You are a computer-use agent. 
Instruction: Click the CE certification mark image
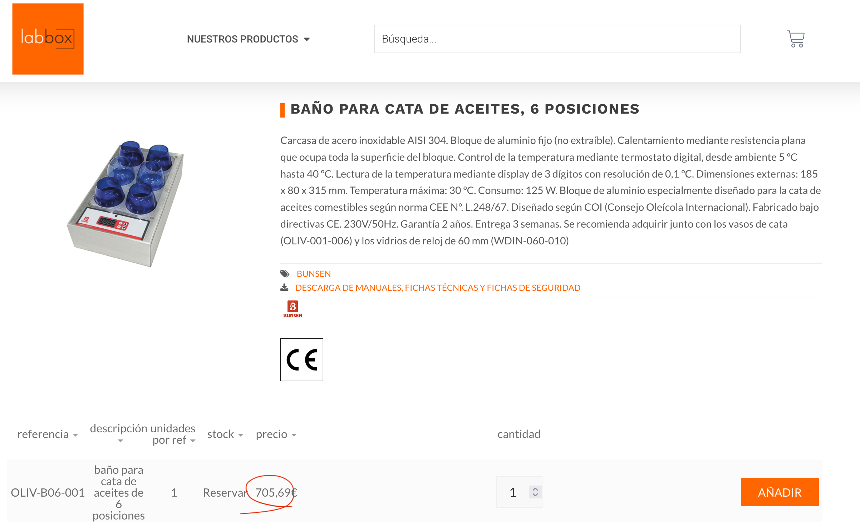point(302,360)
